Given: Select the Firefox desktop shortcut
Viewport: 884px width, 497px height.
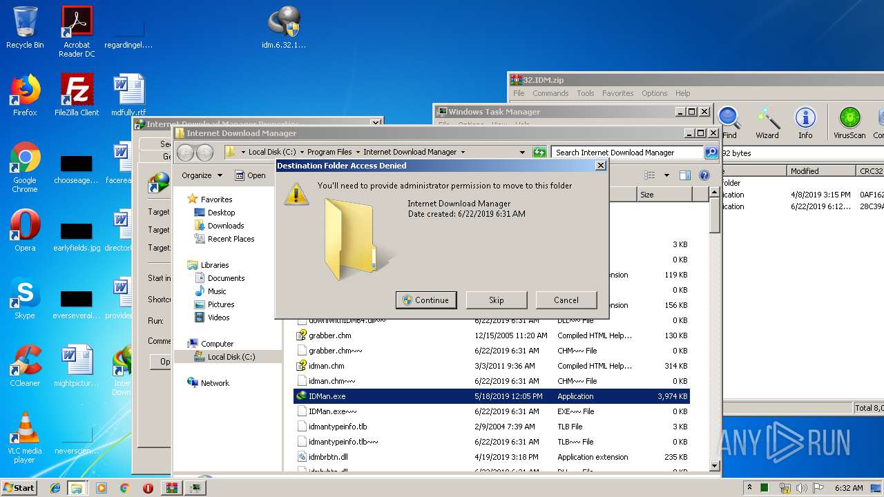Looking at the screenshot, I should click(25, 95).
